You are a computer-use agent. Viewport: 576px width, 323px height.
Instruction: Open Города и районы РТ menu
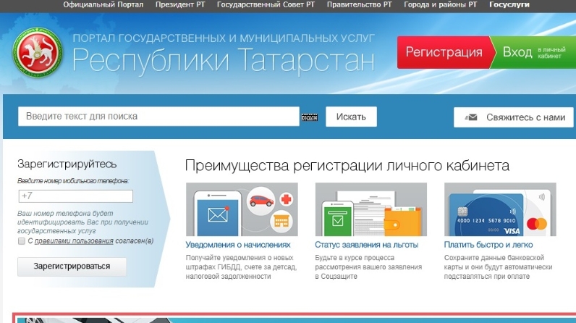pos(441,5)
